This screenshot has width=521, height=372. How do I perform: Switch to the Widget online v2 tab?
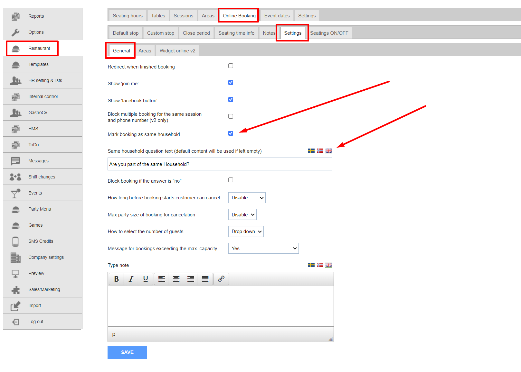(x=177, y=51)
